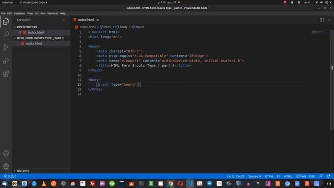Split the editor to the right

[321, 20]
